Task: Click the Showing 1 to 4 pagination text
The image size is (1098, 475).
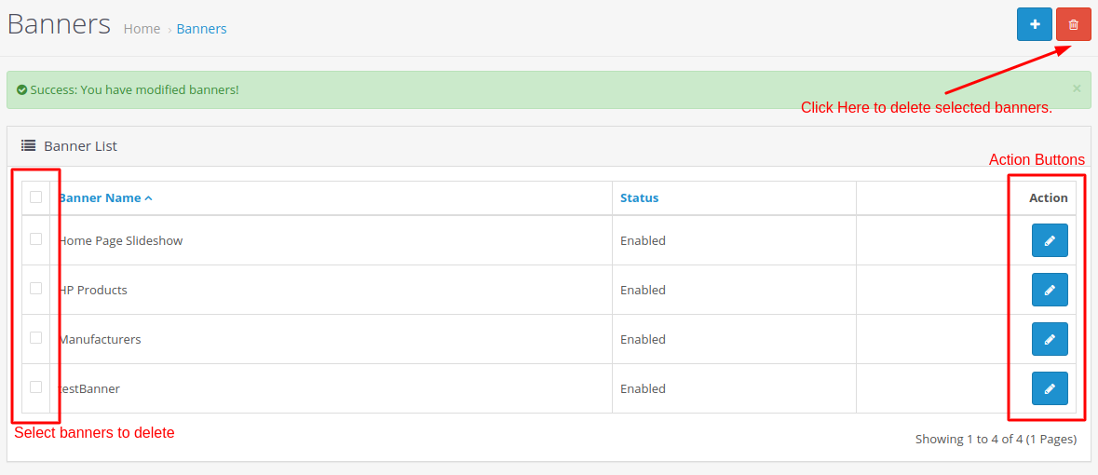Action: [x=996, y=440]
